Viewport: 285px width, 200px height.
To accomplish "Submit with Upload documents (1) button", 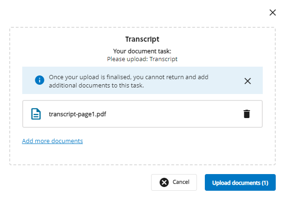I will click(x=240, y=182).
